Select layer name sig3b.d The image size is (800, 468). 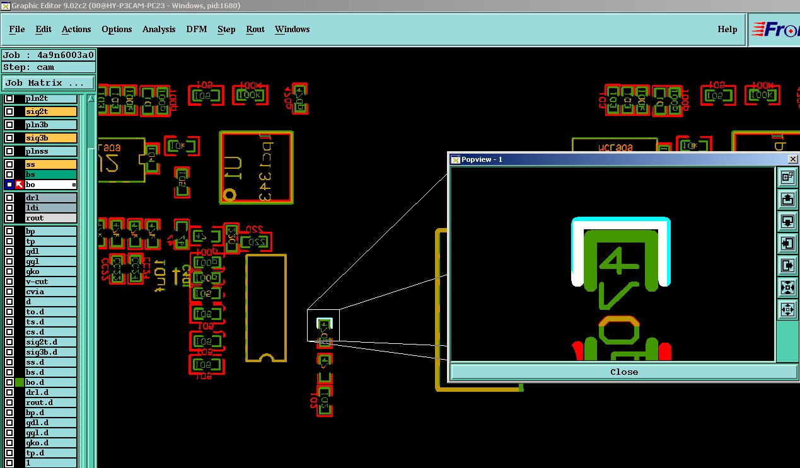point(50,352)
